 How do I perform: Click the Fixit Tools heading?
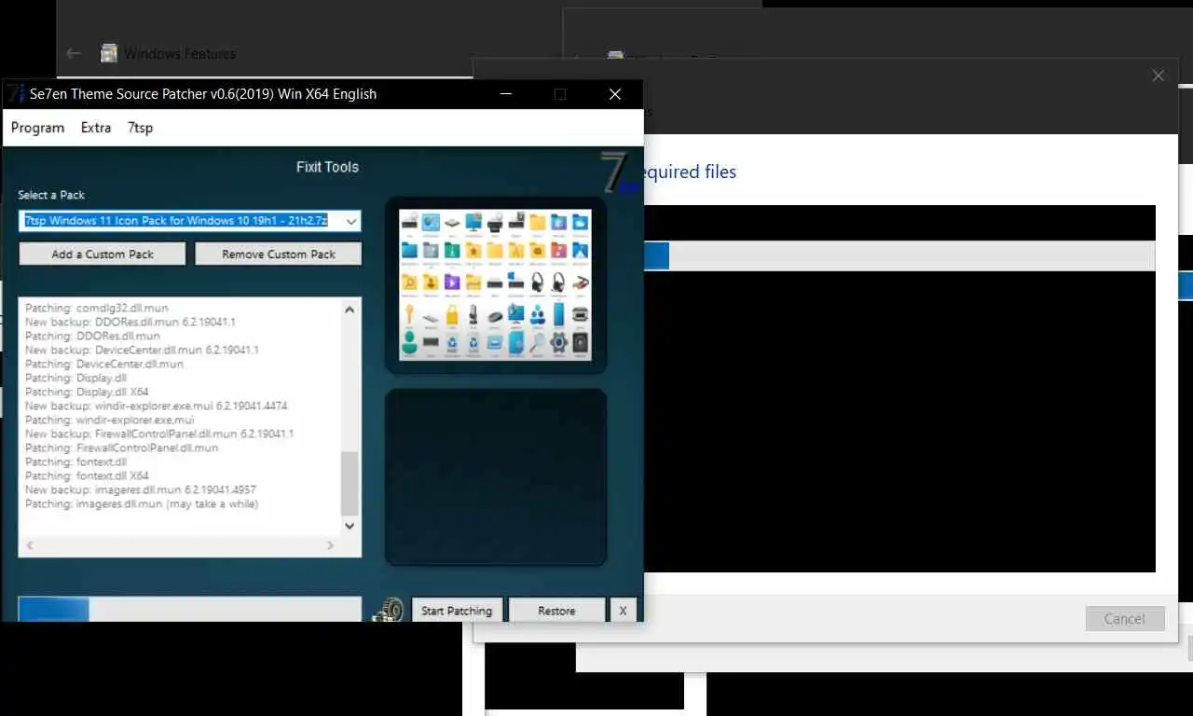[x=327, y=167]
